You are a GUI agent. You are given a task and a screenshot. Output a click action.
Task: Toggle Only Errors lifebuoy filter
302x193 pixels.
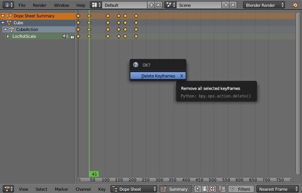point(212,189)
